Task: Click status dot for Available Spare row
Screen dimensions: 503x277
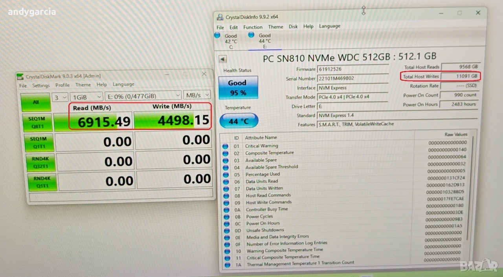Action: [226, 160]
